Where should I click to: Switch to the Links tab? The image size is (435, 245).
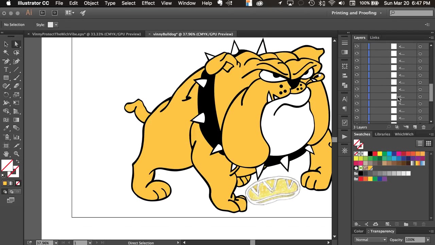click(375, 38)
